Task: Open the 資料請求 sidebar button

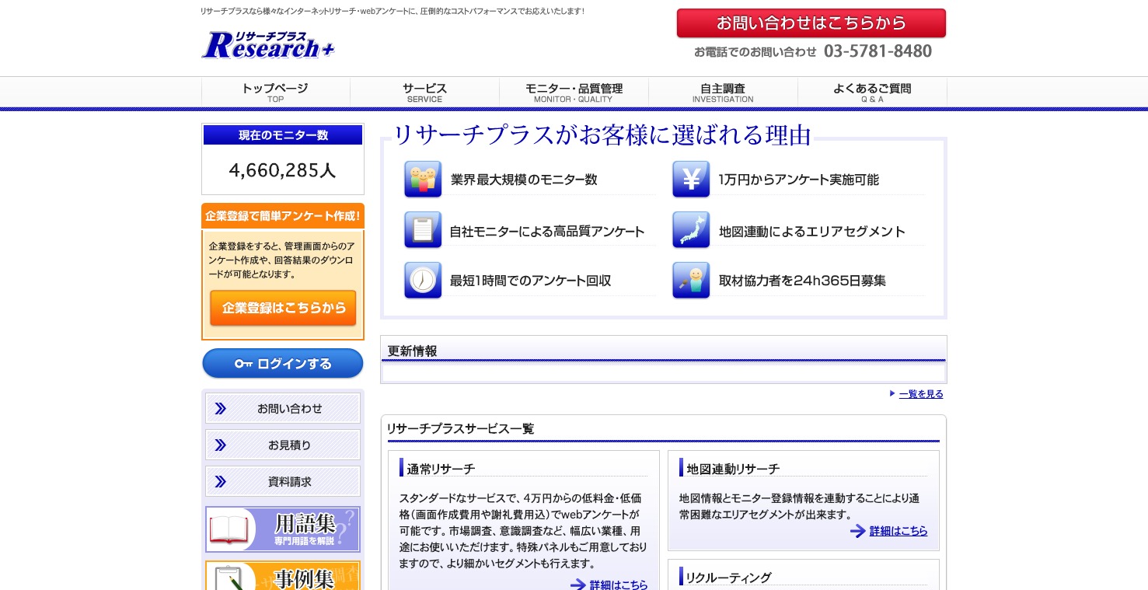Action: click(x=283, y=482)
